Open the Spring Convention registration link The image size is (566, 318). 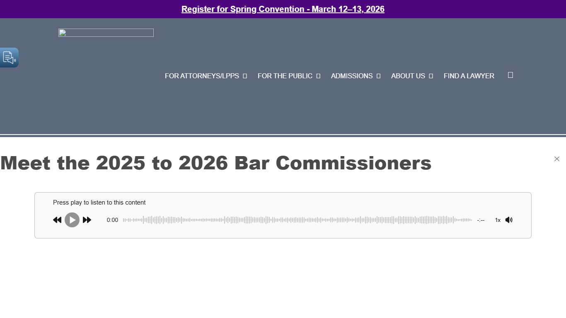pos(283,9)
